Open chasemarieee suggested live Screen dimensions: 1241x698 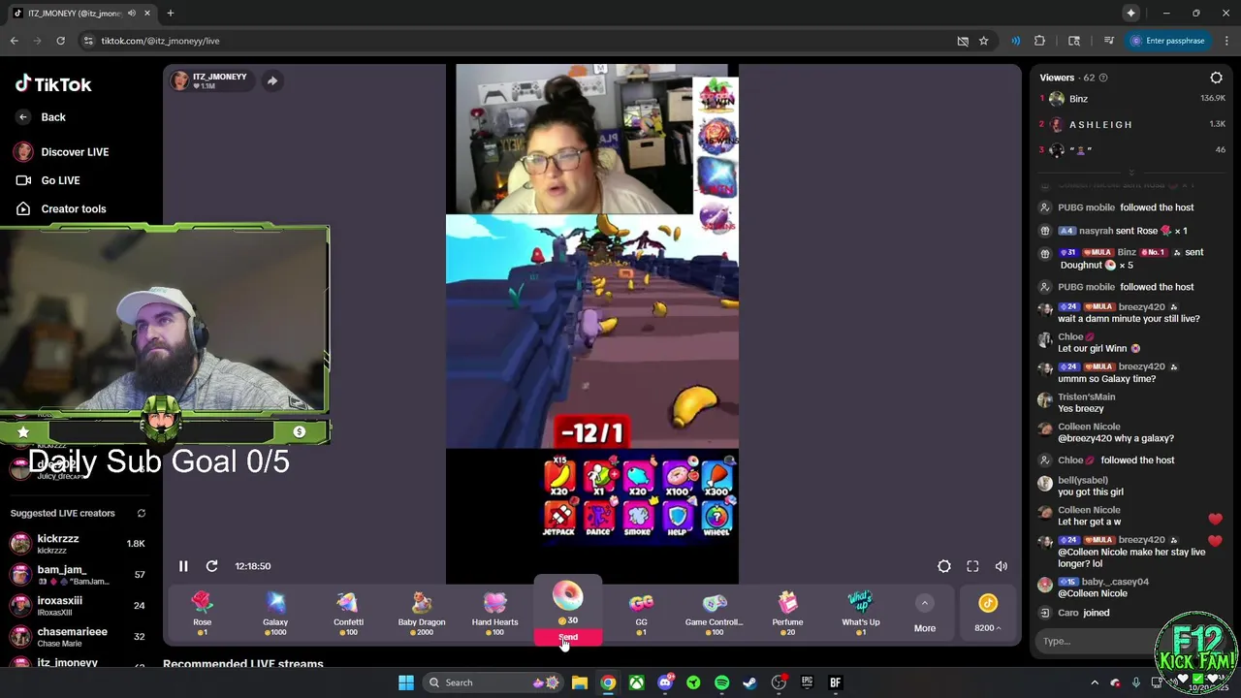pos(78,637)
